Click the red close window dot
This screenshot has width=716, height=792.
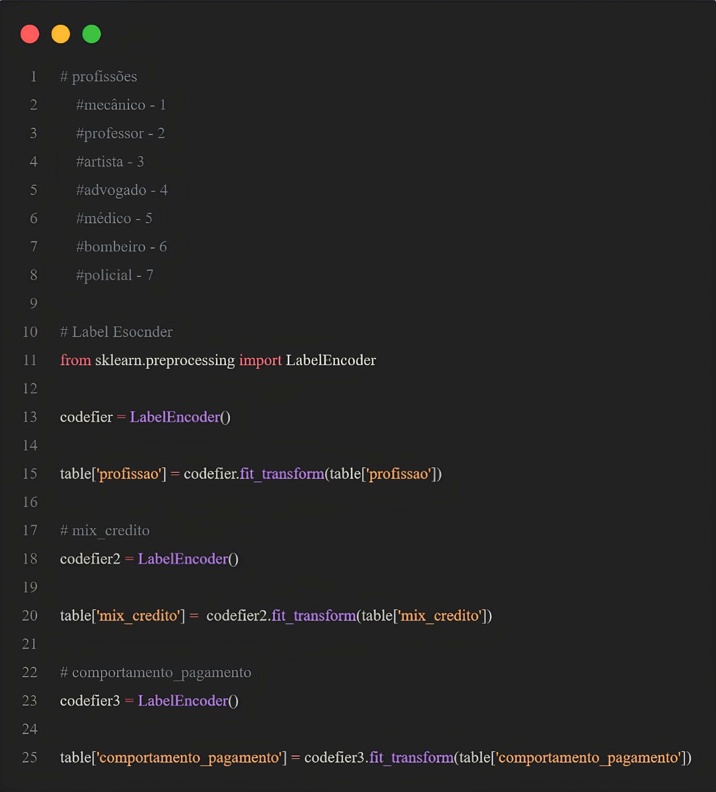tap(30, 34)
